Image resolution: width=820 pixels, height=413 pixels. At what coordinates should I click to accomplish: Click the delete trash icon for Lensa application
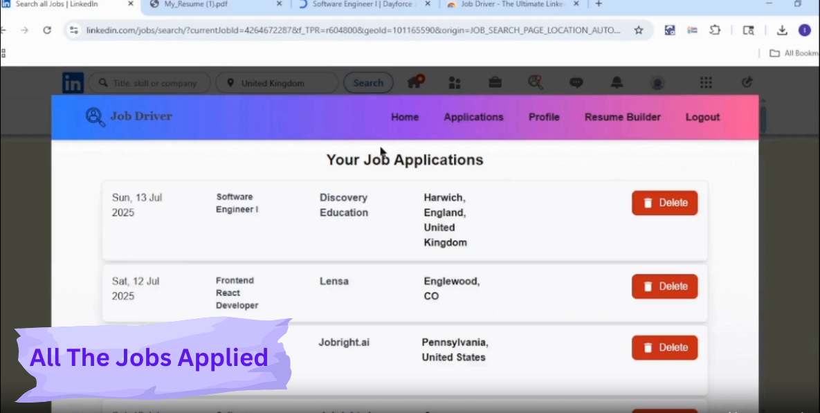[648, 286]
